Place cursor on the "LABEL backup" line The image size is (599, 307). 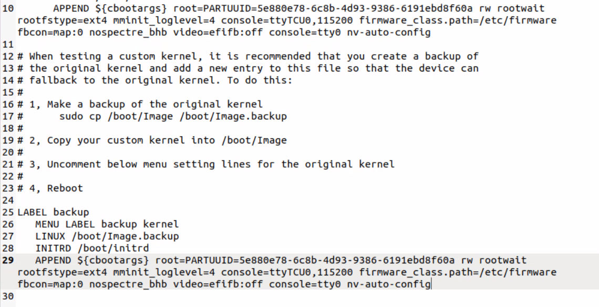[53, 212]
